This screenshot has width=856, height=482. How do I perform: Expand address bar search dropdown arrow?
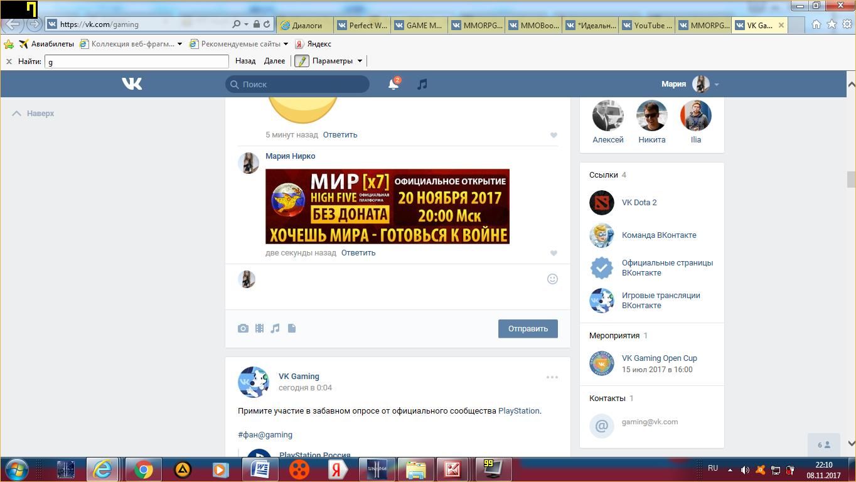click(246, 24)
